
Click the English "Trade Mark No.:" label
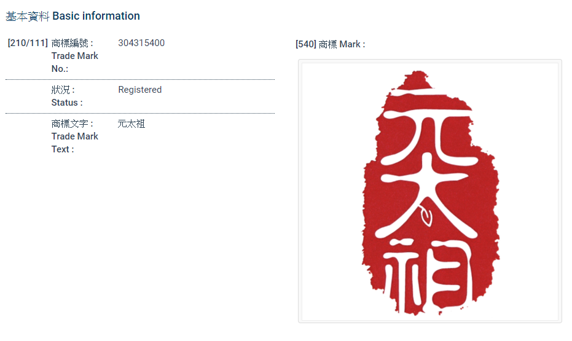click(74, 62)
